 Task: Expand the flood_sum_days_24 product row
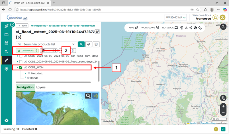tap(17, 62)
